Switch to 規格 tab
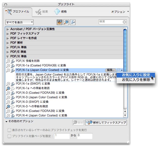 pos(60,12)
